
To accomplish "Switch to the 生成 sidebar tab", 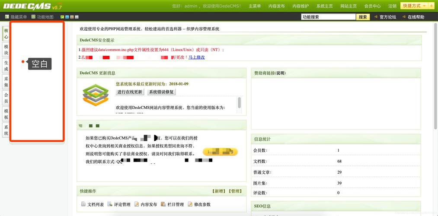I will pos(6,66).
